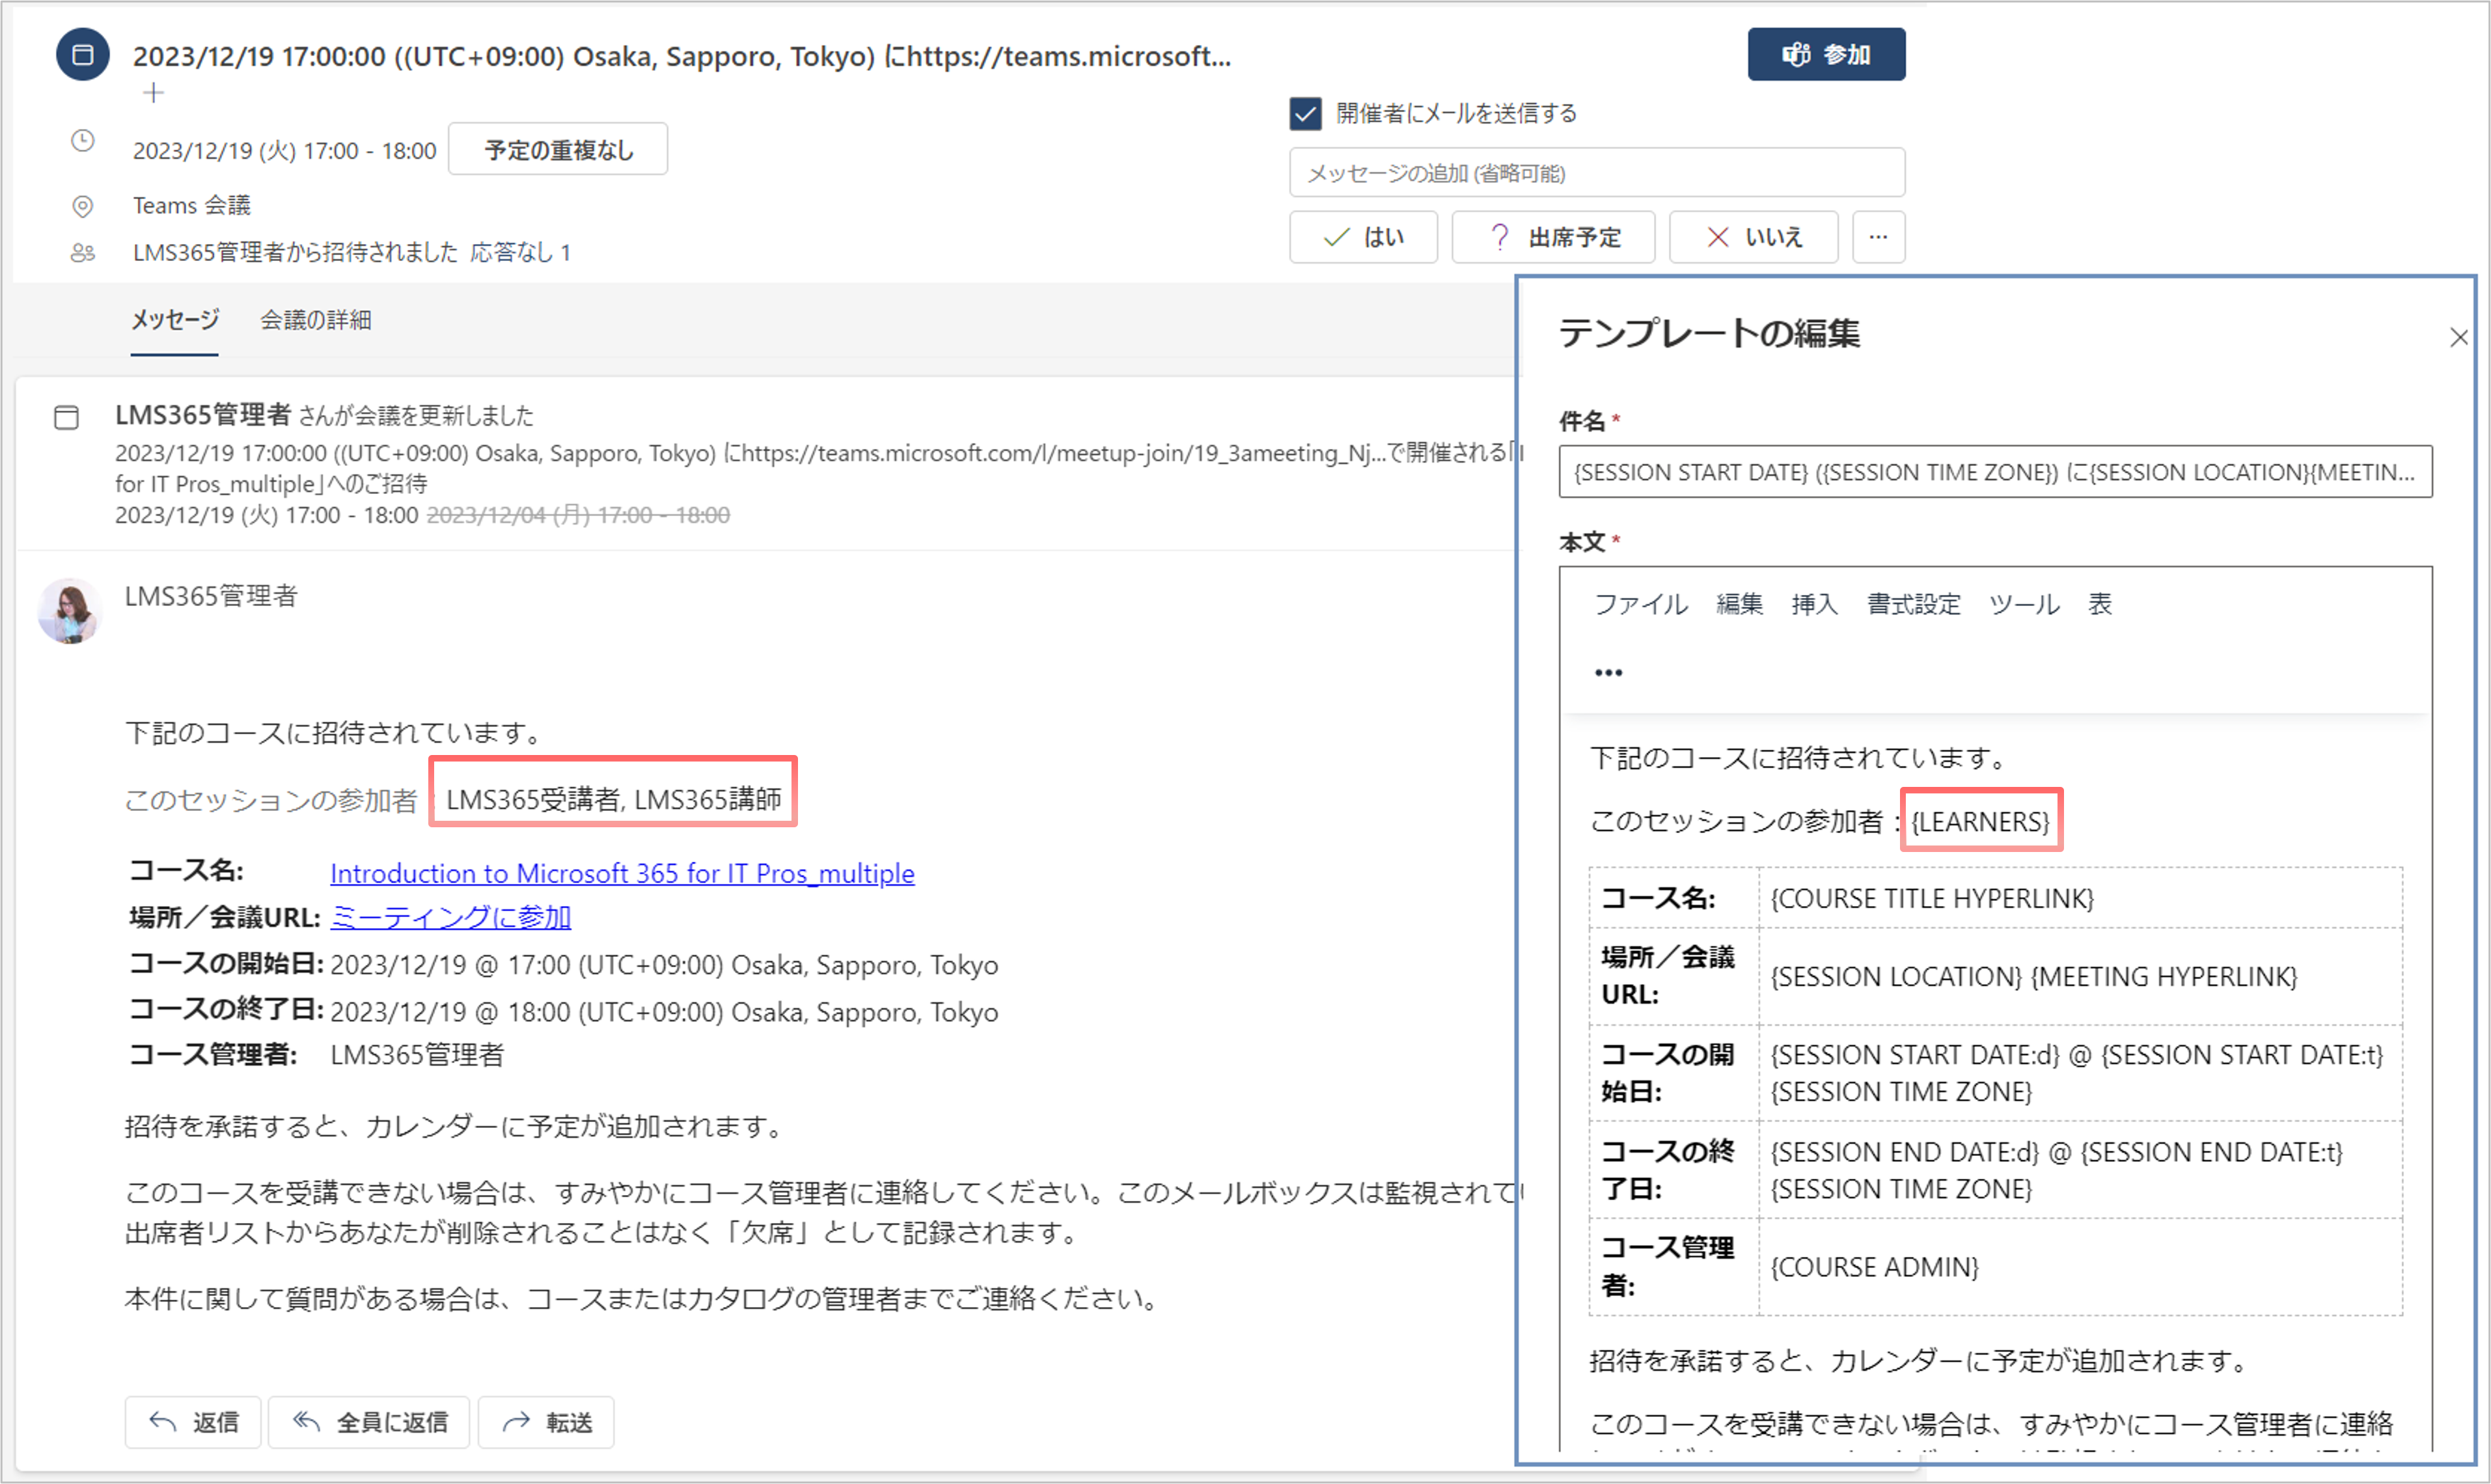Click the attendees icon beside LMS365管理者から招待されました
Screen dimensions: 2491x1484
click(x=83, y=253)
